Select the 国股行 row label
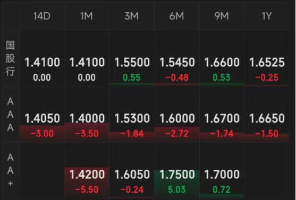296x200 pixels. 10,58
